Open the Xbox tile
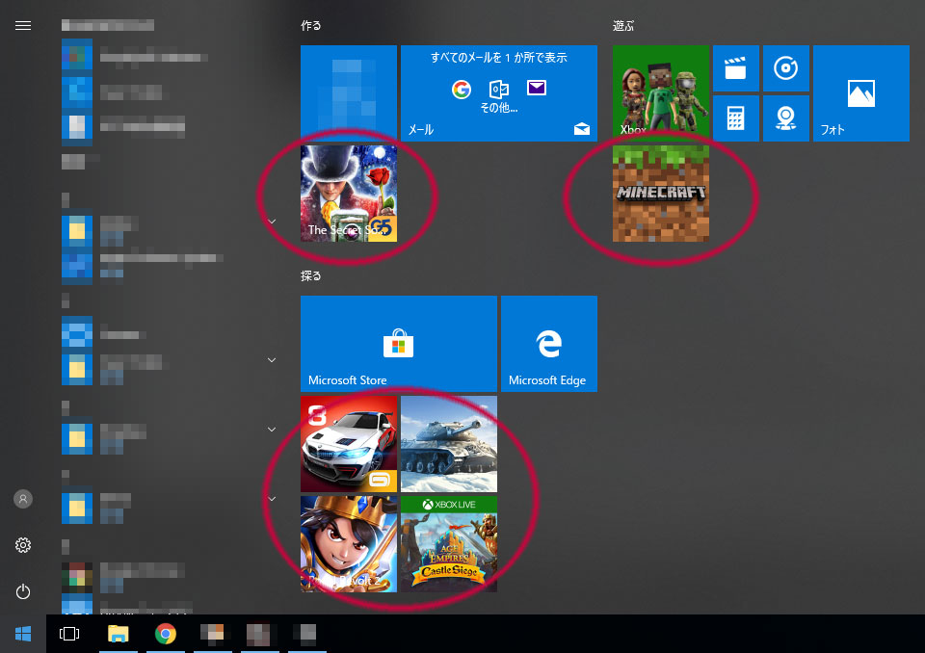This screenshot has width=925, height=653. tap(661, 93)
